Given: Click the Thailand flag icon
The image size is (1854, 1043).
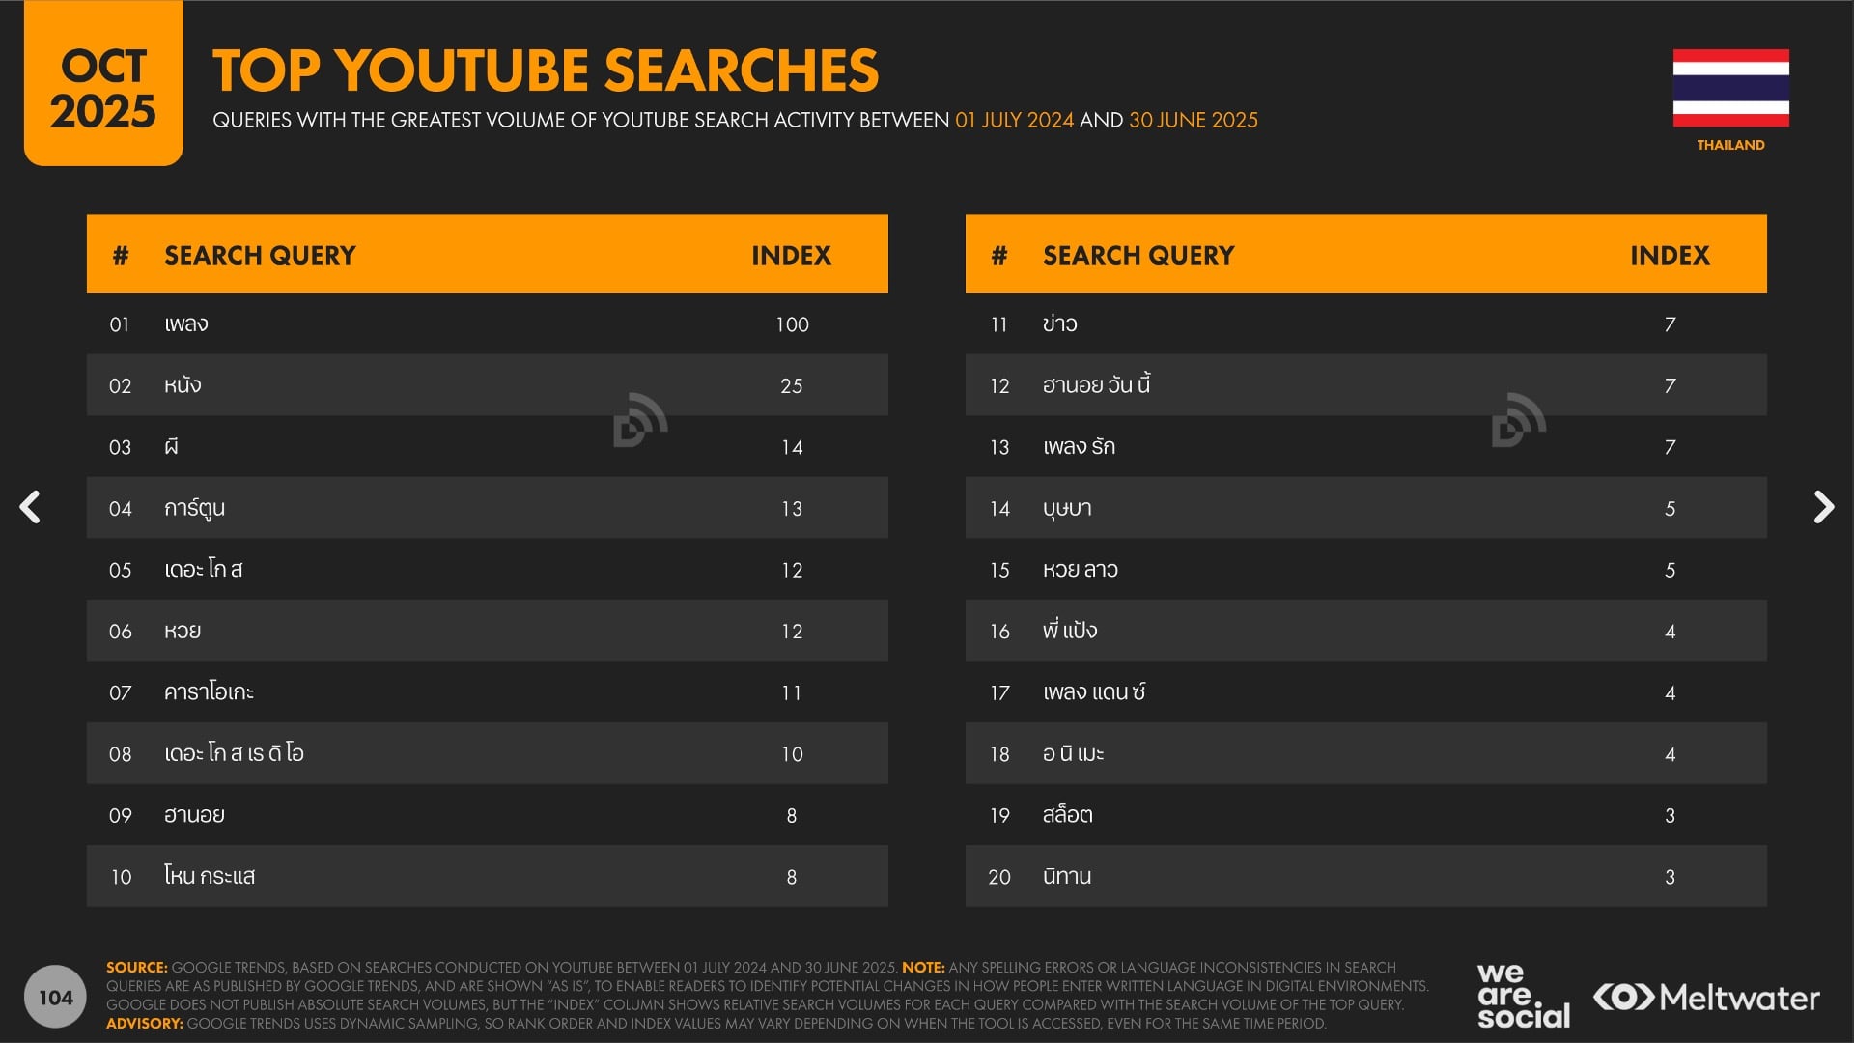Looking at the screenshot, I should point(1730,88).
